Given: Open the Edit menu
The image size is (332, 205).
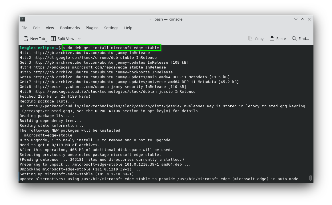Looking at the screenshot, I should [x=37, y=28].
